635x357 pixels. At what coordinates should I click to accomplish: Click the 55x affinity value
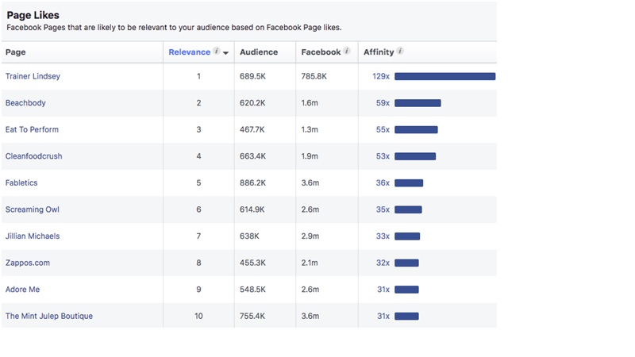(383, 129)
